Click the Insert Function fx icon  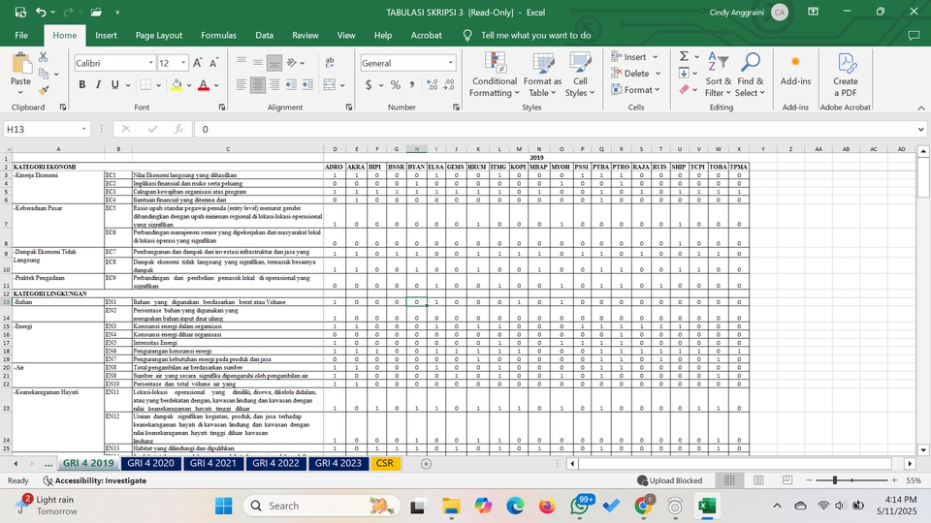pos(178,129)
